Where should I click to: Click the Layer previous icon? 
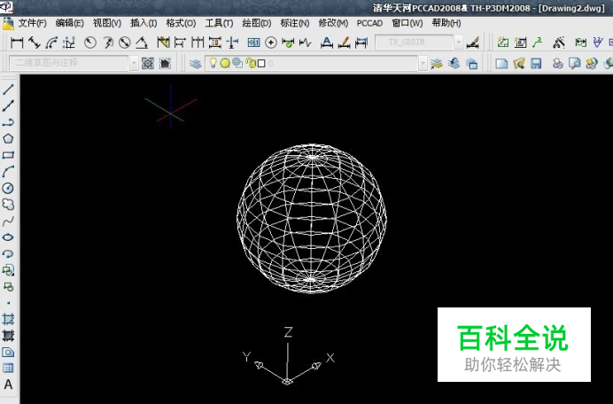coord(454,64)
